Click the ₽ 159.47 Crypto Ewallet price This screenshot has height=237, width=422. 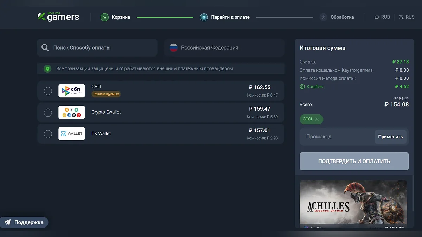coord(260,109)
